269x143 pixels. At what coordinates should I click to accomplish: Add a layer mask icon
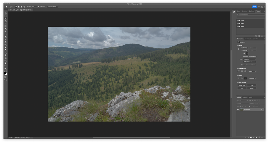point(251,137)
